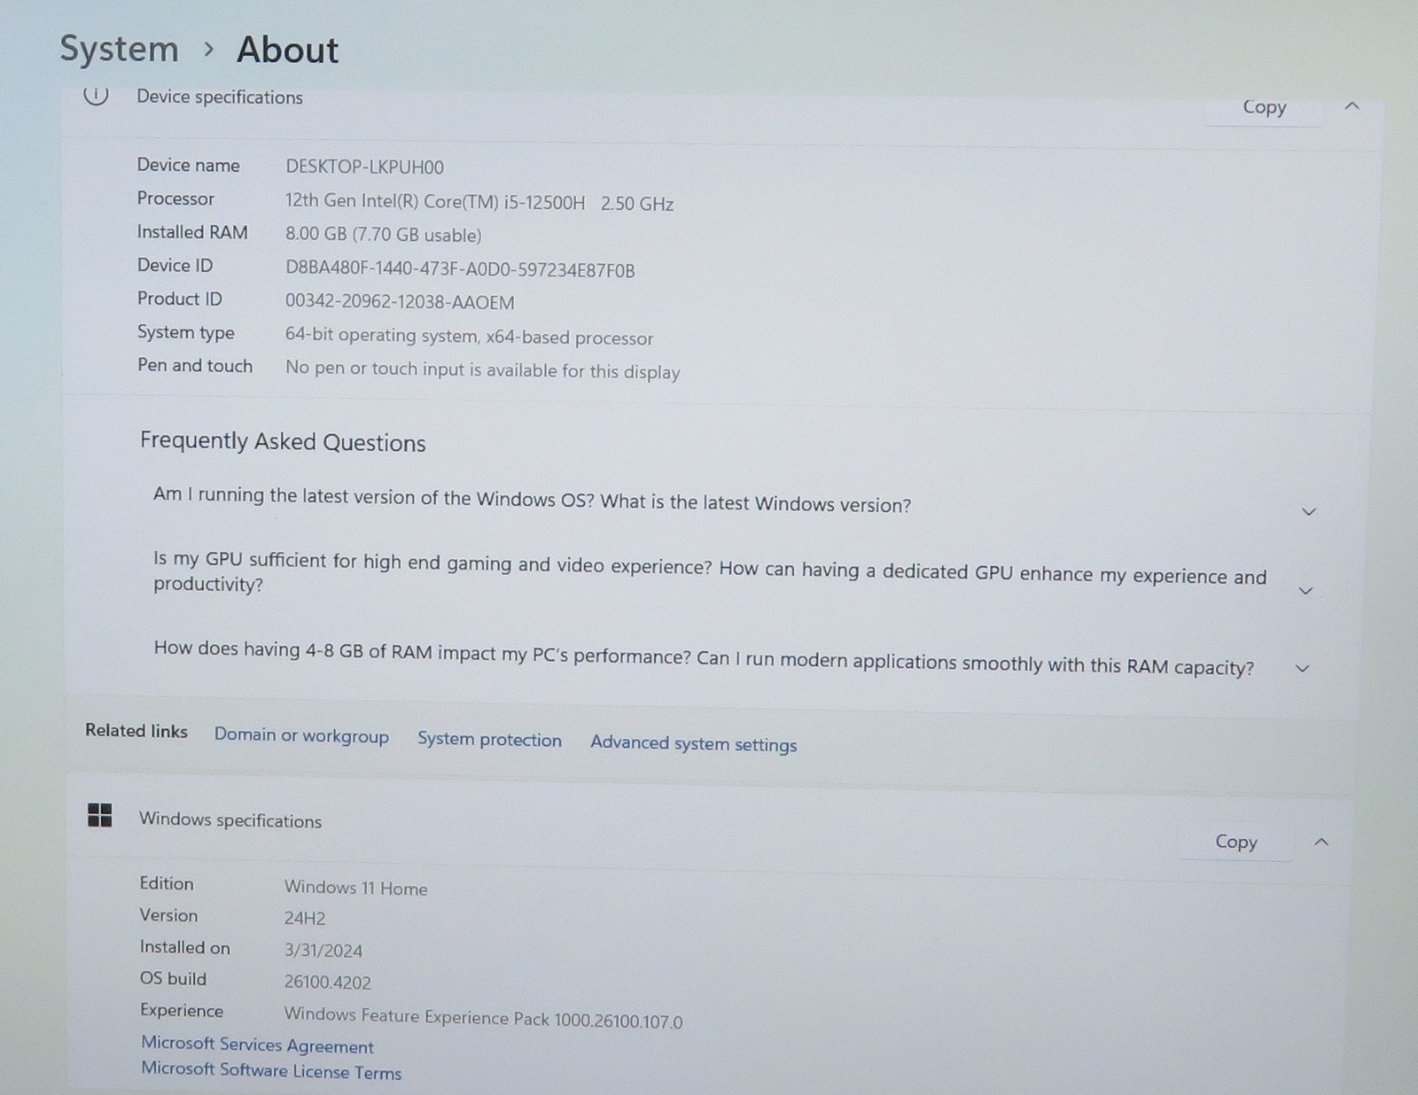Click the Device ID label
The image size is (1418, 1095).
175,265
